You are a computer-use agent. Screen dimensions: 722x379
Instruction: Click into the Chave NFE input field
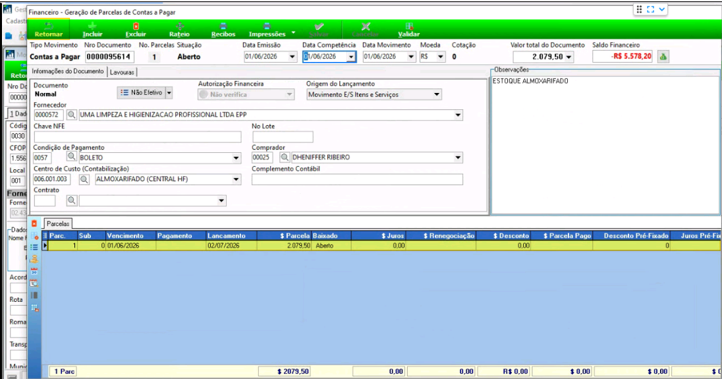point(137,137)
